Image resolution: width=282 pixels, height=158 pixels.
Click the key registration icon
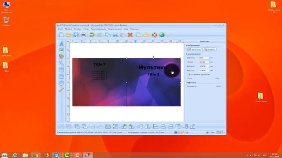point(169,35)
